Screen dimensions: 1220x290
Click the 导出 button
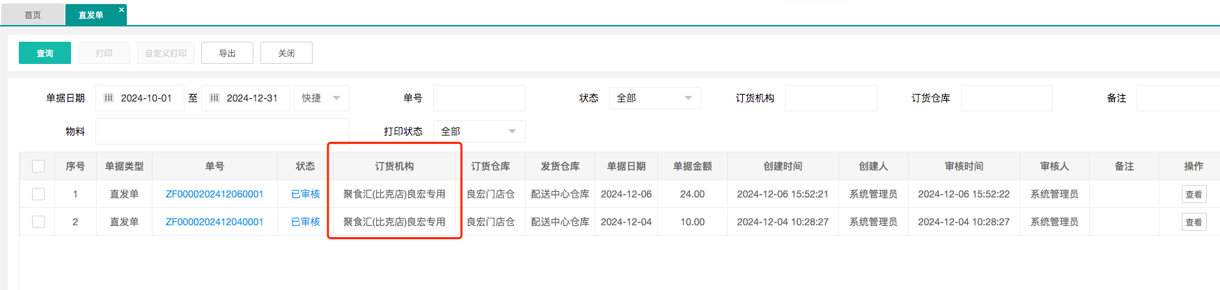click(227, 53)
